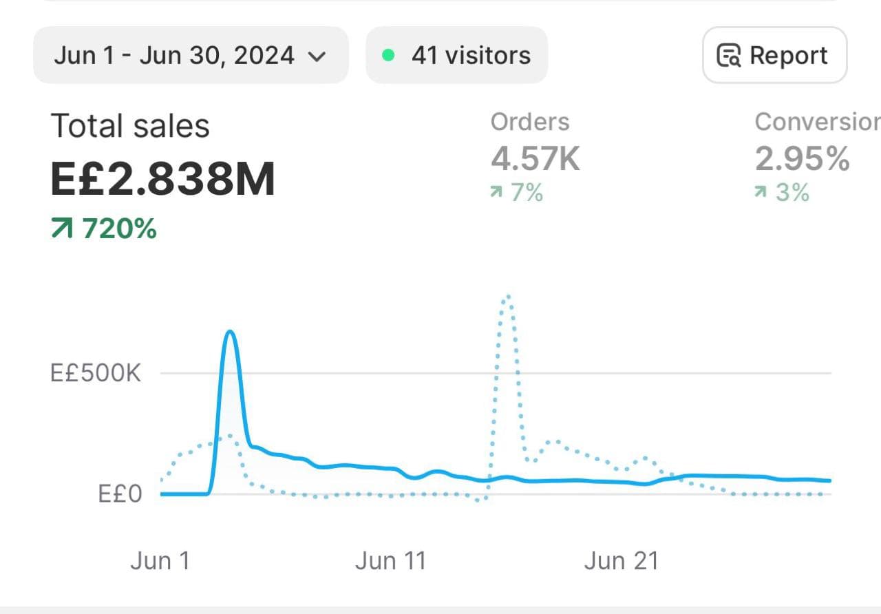Click the E£2.838M total sales value
The width and height of the screenshot is (881, 614).
[x=163, y=179]
